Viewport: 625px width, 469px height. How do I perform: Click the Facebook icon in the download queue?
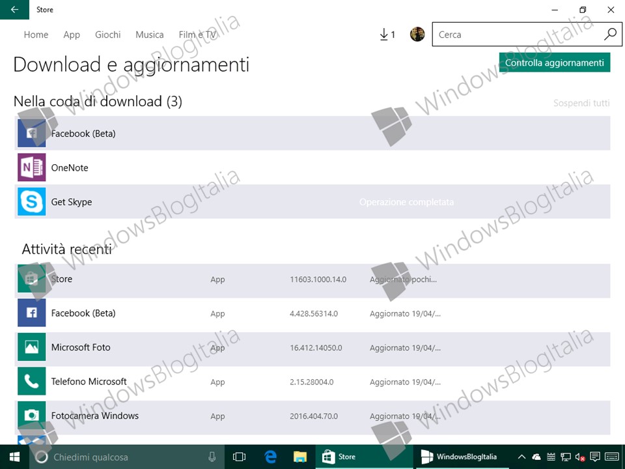click(x=31, y=133)
